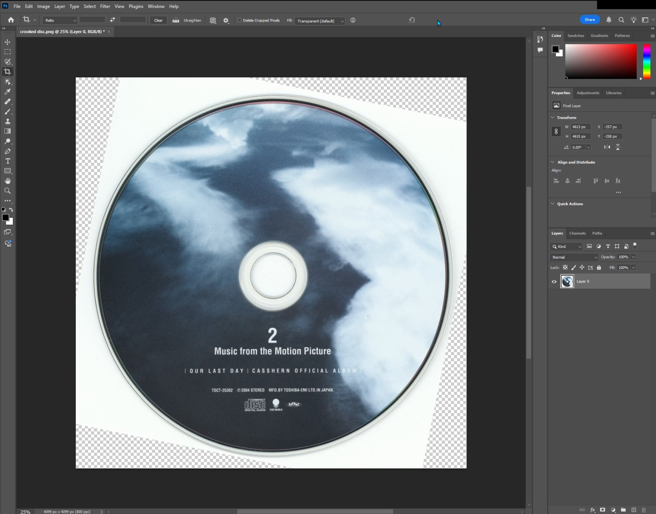656x514 pixels.
Task: Select the Move tool
Action: pyautogui.click(x=7, y=42)
